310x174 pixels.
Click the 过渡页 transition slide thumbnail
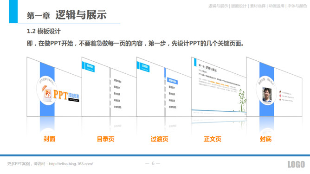tap(164, 87)
